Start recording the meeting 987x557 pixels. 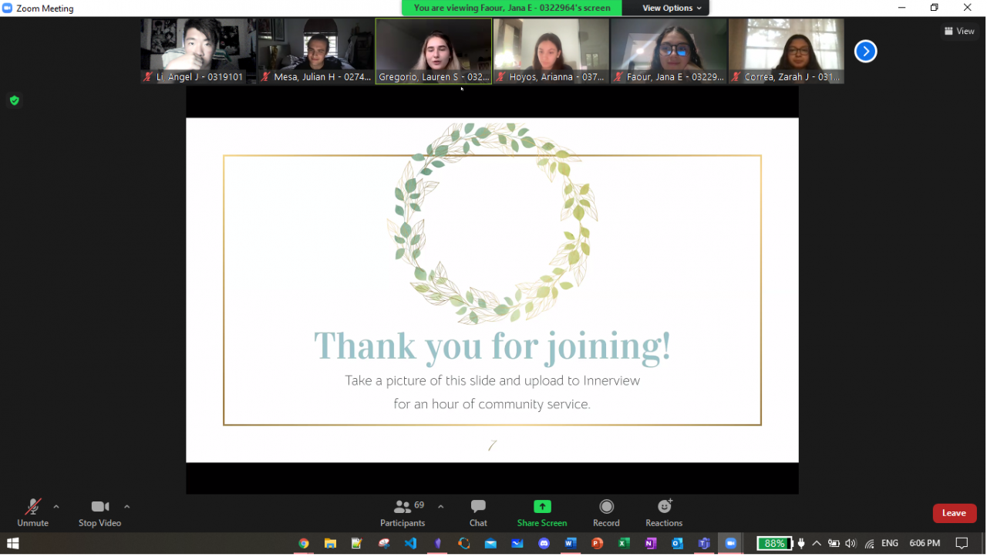pos(606,513)
